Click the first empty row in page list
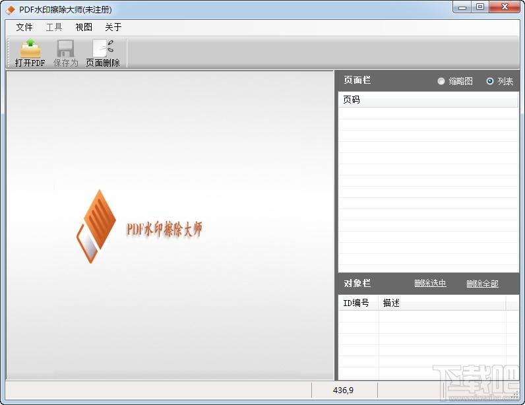The height and width of the screenshot is (405, 525). click(428, 113)
